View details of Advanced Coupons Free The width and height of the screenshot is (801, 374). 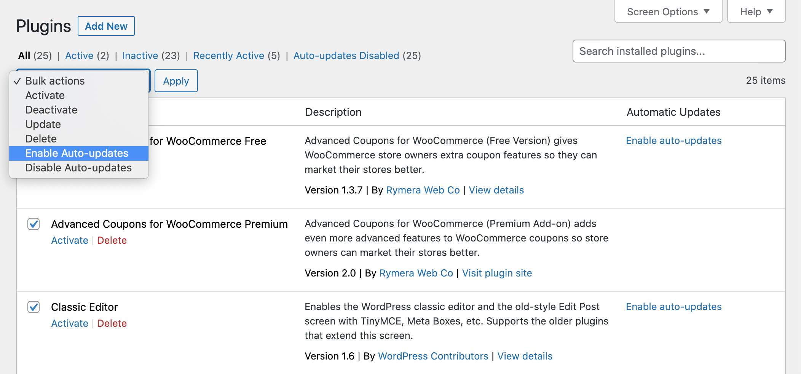point(496,190)
